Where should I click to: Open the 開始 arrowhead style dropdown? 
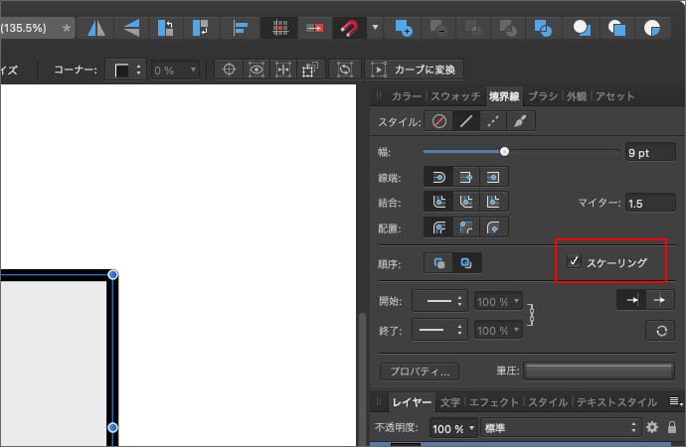click(439, 301)
